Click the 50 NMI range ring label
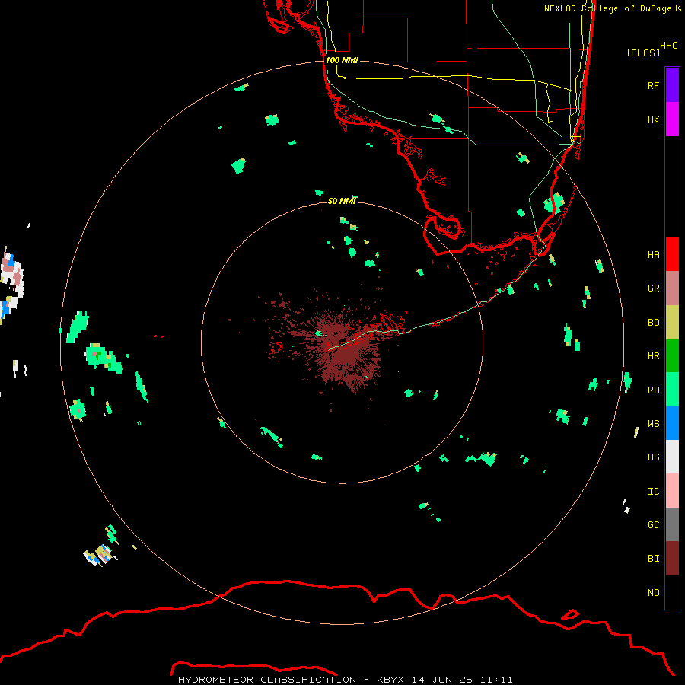 (x=342, y=201)
